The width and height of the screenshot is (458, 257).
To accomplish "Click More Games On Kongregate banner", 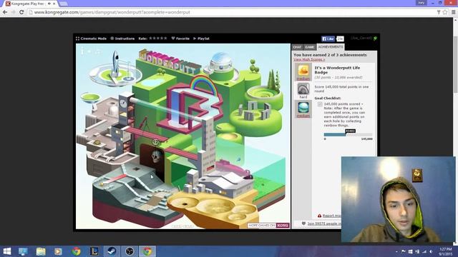I will 268,226.
